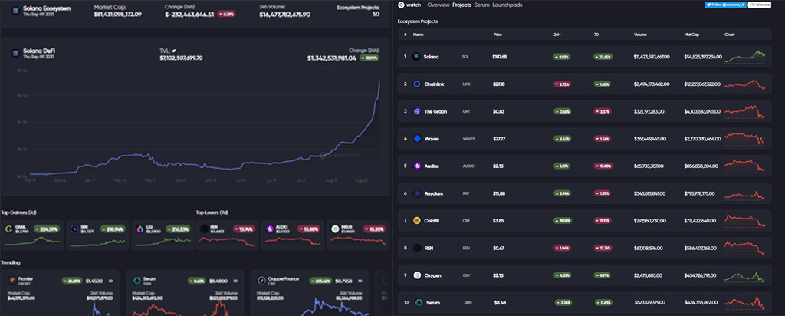The height and width of the screenshot is (316, 785).
Task: Click the Oxygen token icon in the table
Action: click(416, 275)
